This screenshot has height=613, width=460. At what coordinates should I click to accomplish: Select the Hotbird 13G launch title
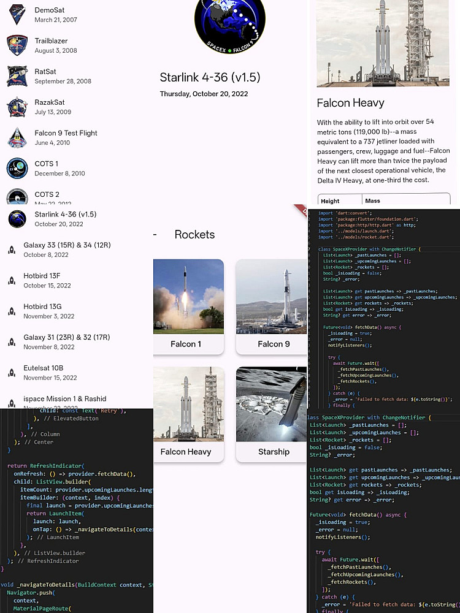42,306
